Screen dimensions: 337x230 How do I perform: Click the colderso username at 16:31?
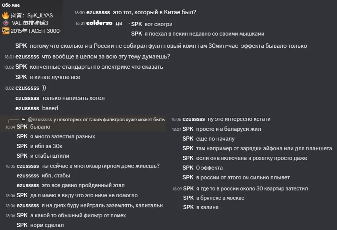coord(99,23)
